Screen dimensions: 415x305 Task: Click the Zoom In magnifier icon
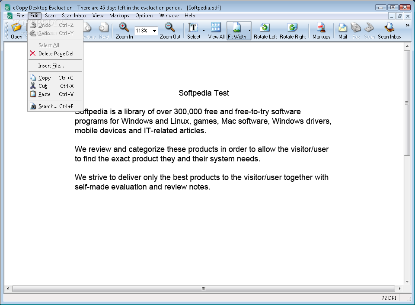click(124, 28)
